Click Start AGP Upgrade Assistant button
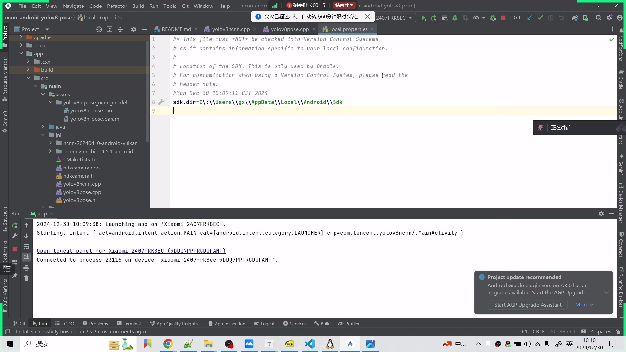The image size is (626, 352). (528, 305)
